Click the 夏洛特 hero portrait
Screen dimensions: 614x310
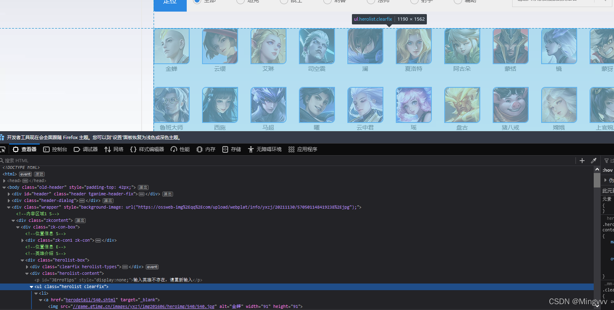[414, 46]
